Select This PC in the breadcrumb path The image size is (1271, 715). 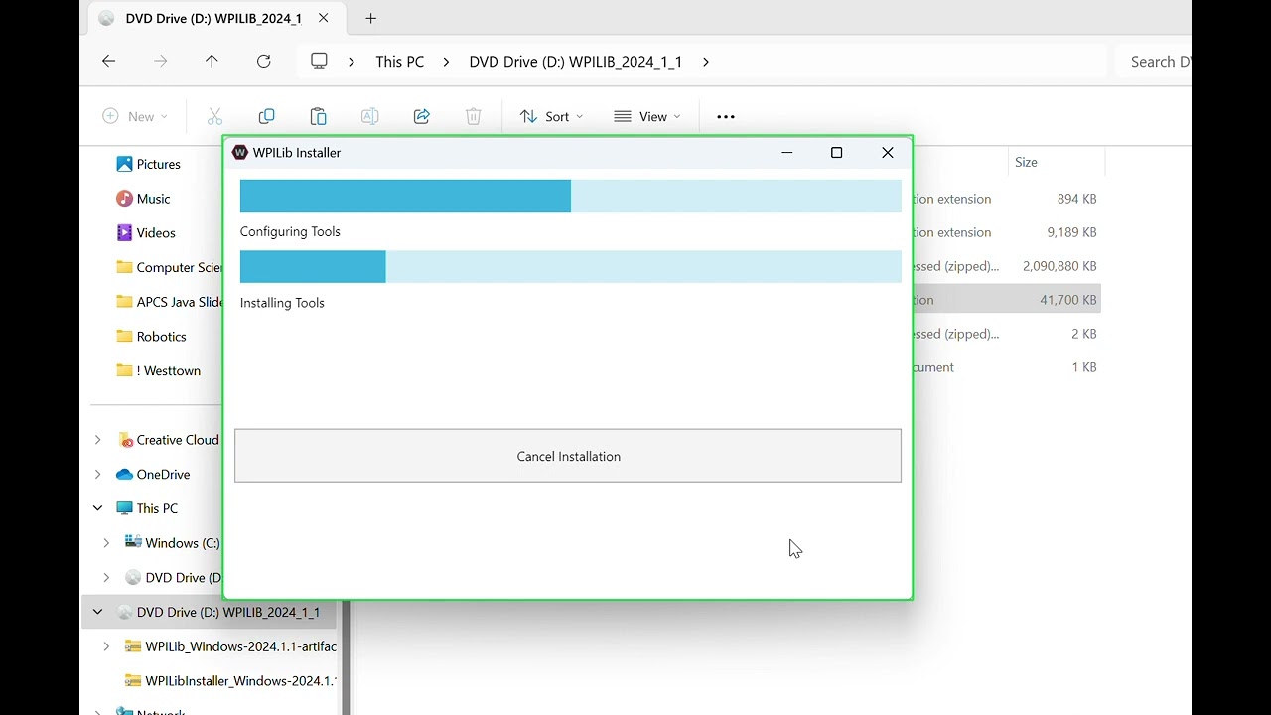pyautogui.click(x=399, y=62)
